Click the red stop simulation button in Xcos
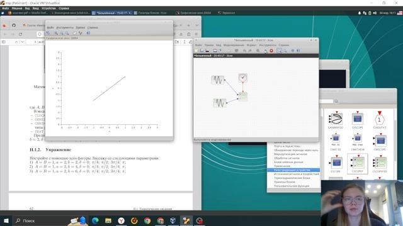Image resolution: width=403 pixels, height=226 pixels. [271, 51]
